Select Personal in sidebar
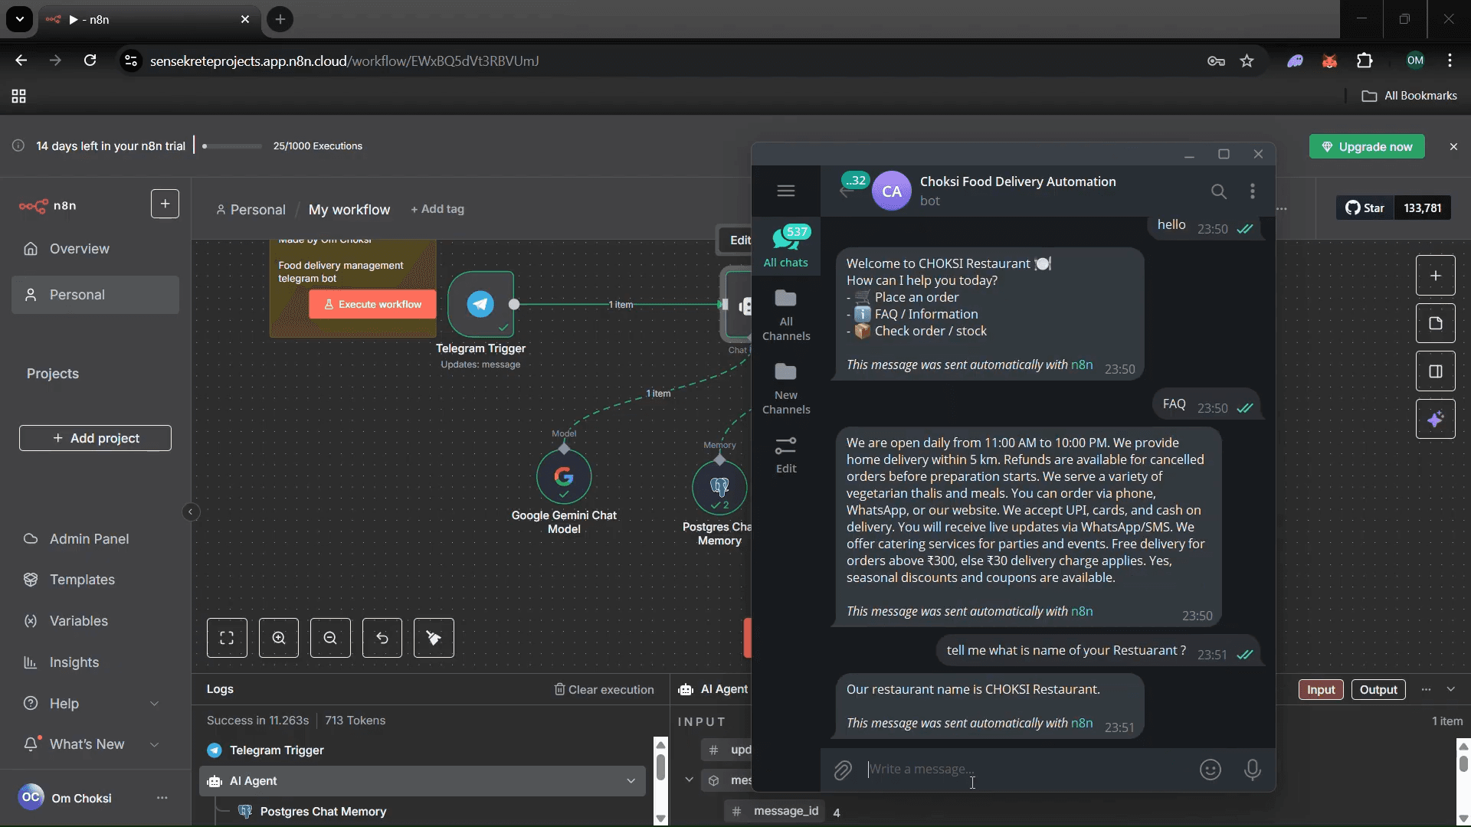Viewport: 1471px width, 827px height. (x=95, y=295)
